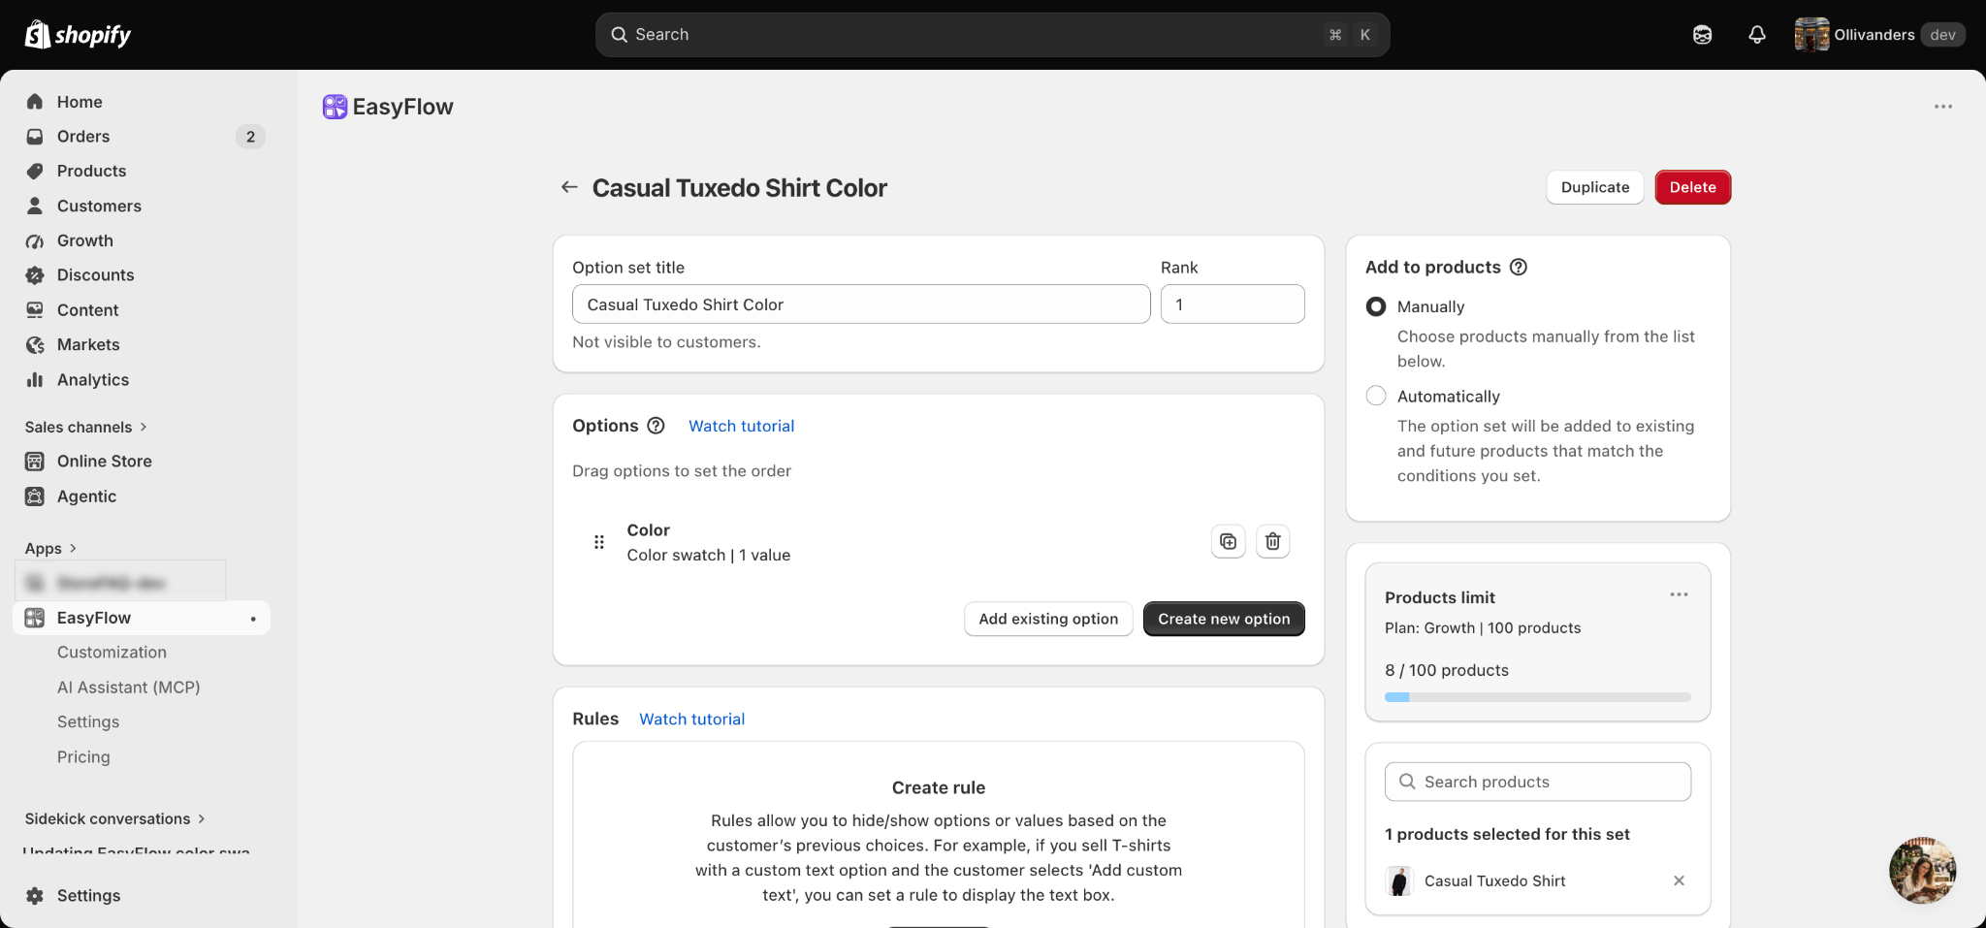The image size is (1986, 928).
Task: Click the Search products field
Action: (1537, 782)
